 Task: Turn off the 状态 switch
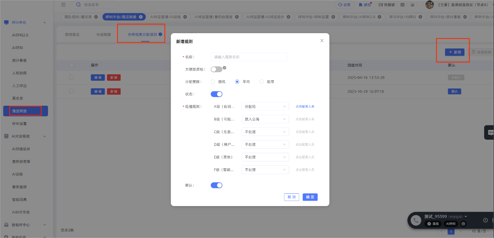click(216, 94)
